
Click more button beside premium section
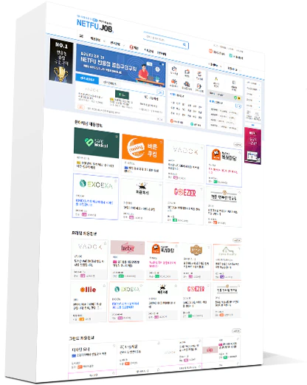pyautogui.click(x=237, y=240)
